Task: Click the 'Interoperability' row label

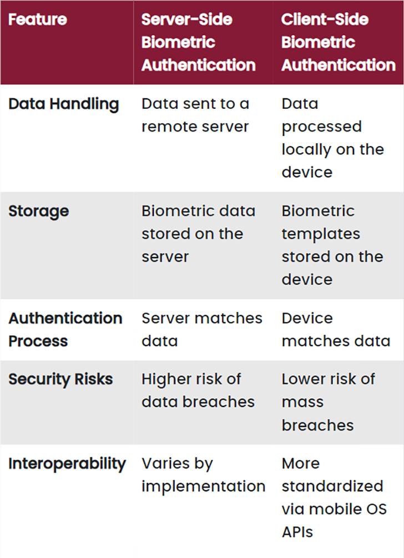Action: coord(67,464)
